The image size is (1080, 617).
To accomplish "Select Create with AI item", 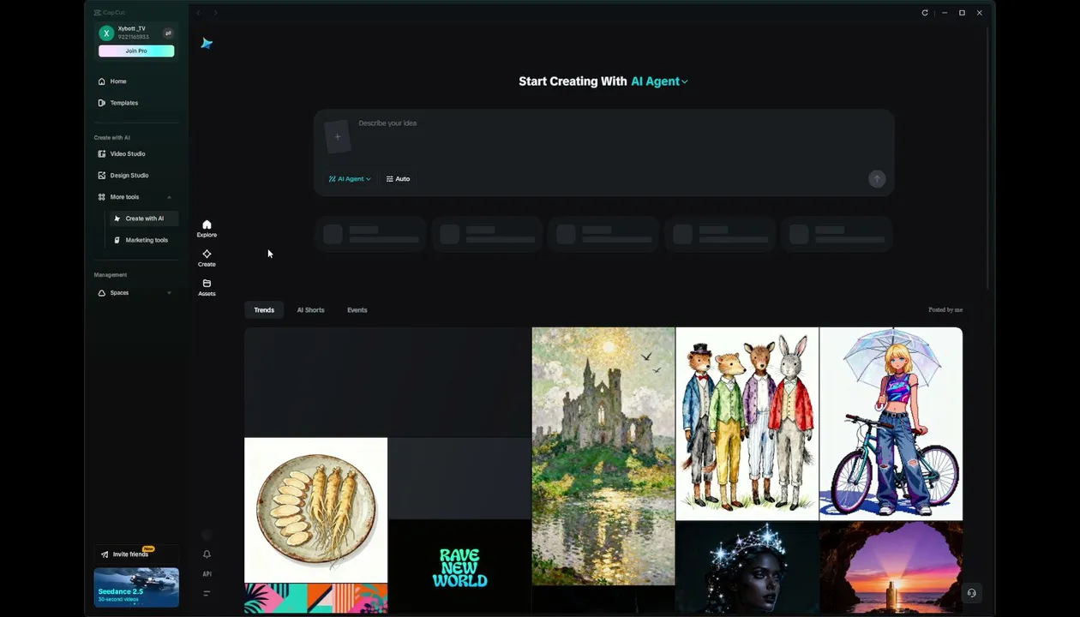I will click(x=144, y=219).
